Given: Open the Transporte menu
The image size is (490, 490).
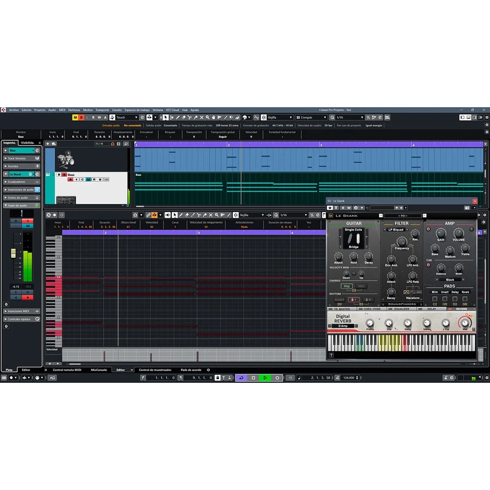Looking at the screenshot, I should click(x=102, y=110).
